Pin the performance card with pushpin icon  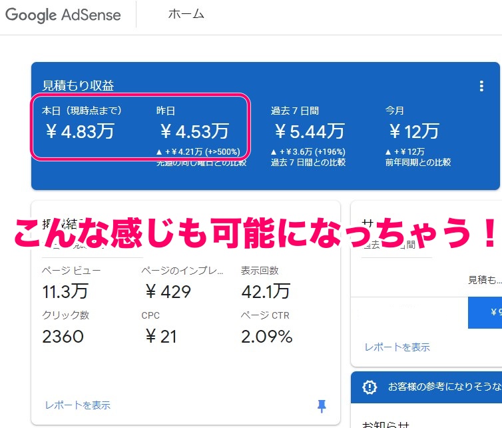click(322, 406)
